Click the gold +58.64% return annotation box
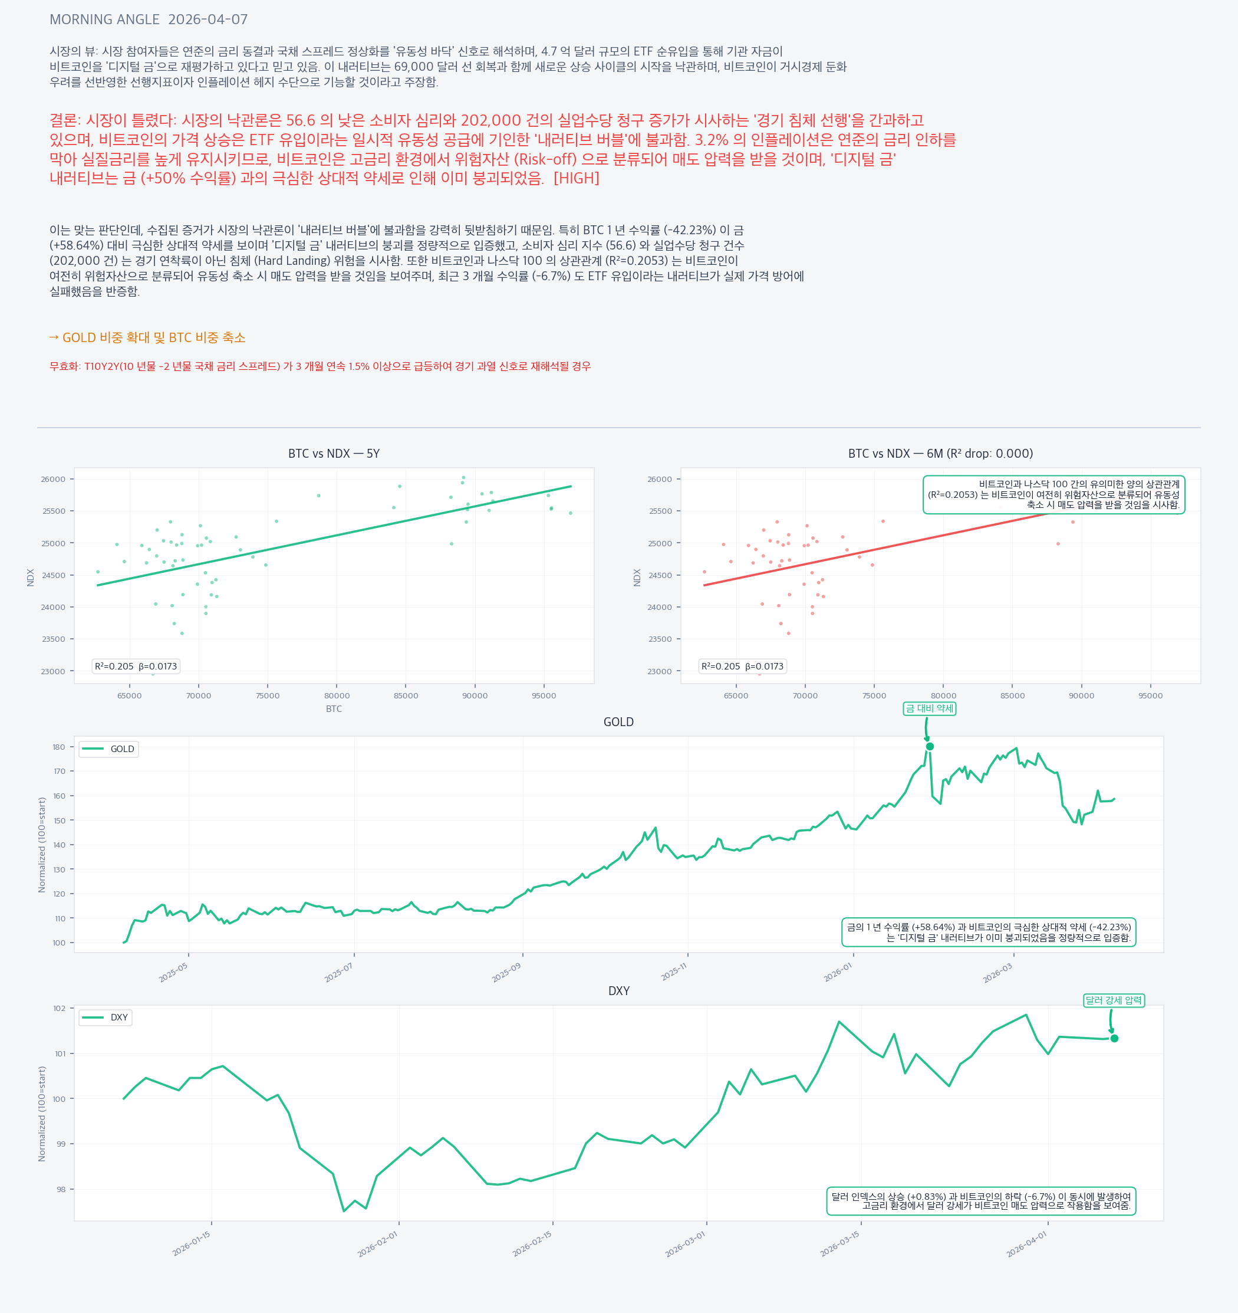The width and height of the screenshot is (1238, 1313). 989,932
